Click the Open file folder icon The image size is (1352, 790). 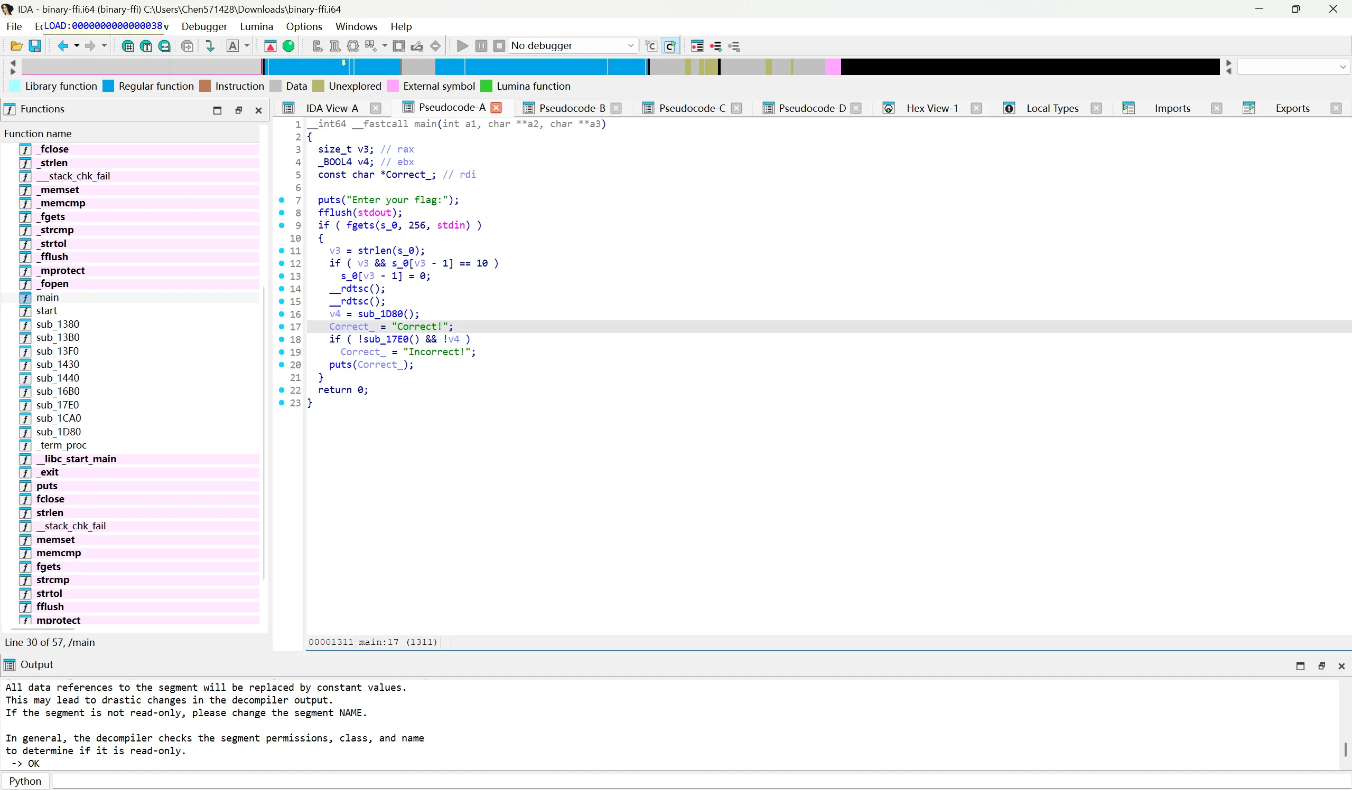[x=16, y=46]
